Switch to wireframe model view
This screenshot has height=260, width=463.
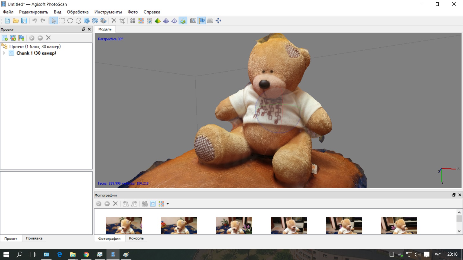coord(174,21)
